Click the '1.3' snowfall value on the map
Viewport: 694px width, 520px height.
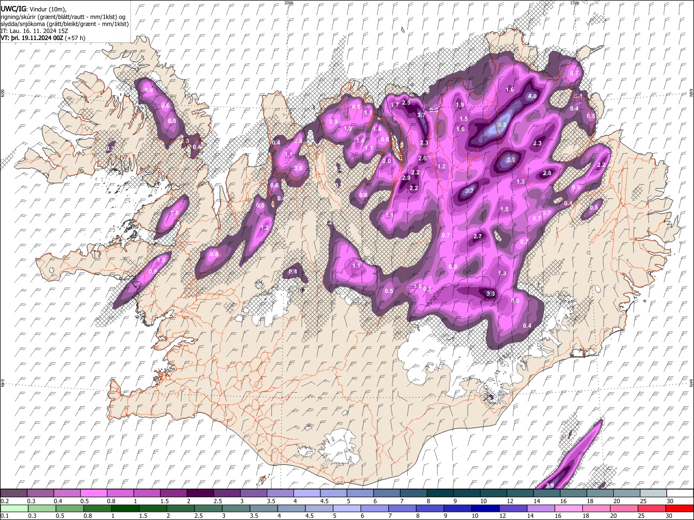click(502, 274)
